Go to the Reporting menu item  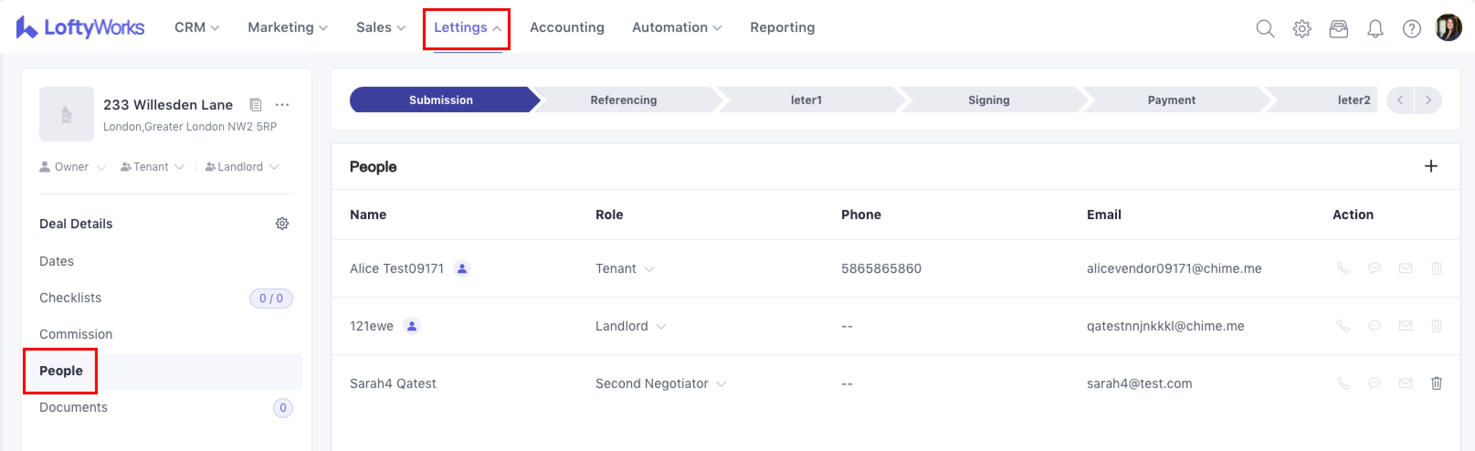(782, 27)
